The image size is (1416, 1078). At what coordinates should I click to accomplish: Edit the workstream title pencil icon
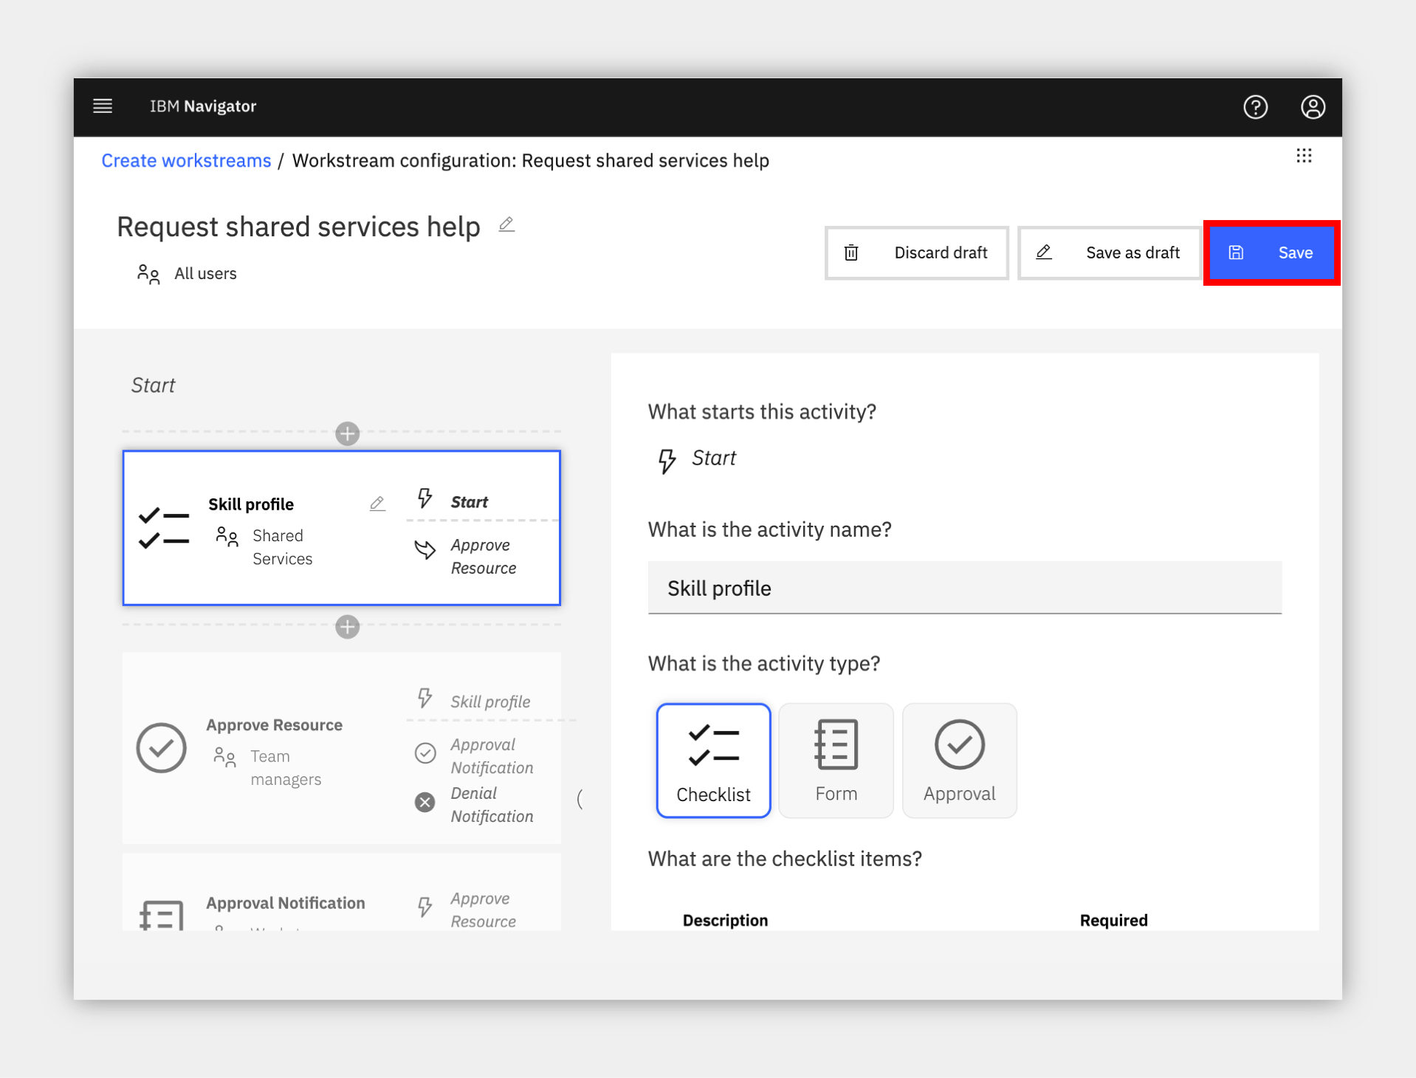(x=506, y=224)
